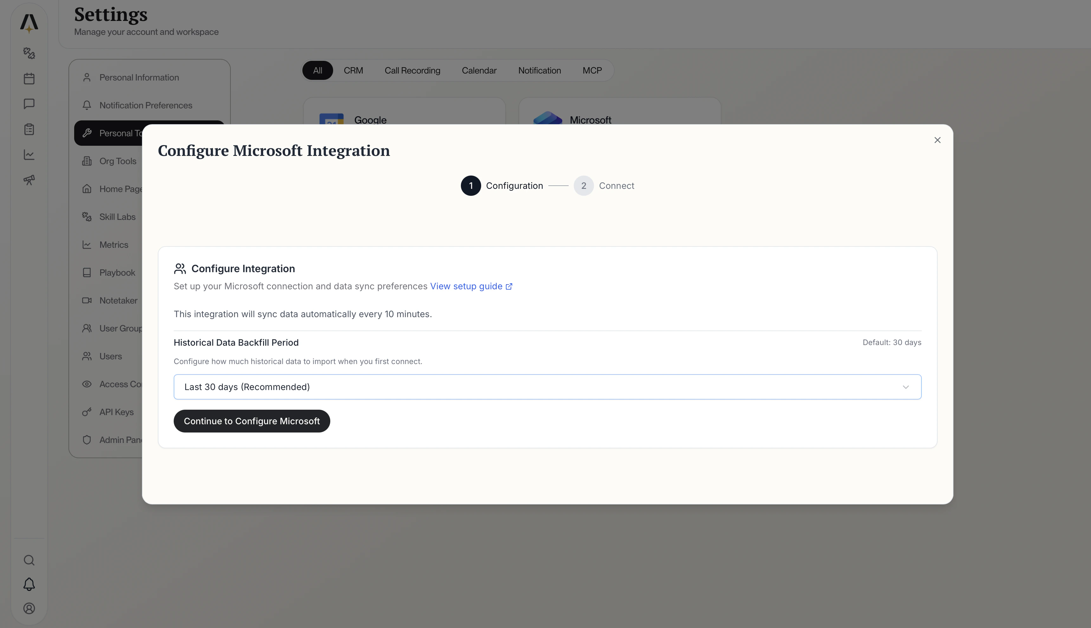
Task: Open API Keys settings item
Action: [108, 412]
